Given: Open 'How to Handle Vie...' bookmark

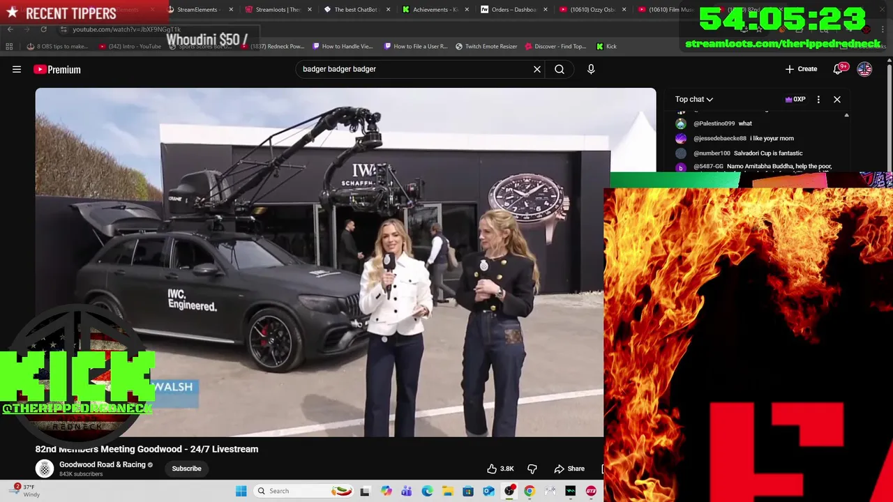Looking at the screenshot, I should click(343, 46).
